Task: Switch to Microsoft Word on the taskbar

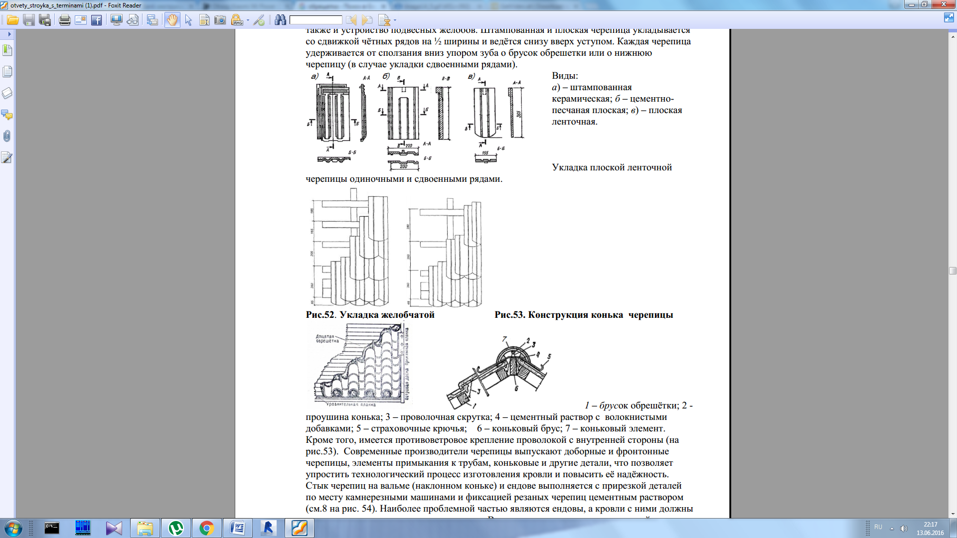Action: [238, 528]
